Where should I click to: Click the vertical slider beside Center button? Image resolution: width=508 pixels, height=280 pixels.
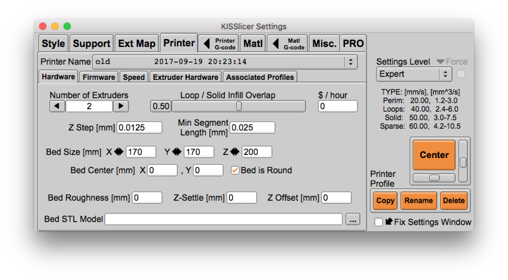[463, 161]
